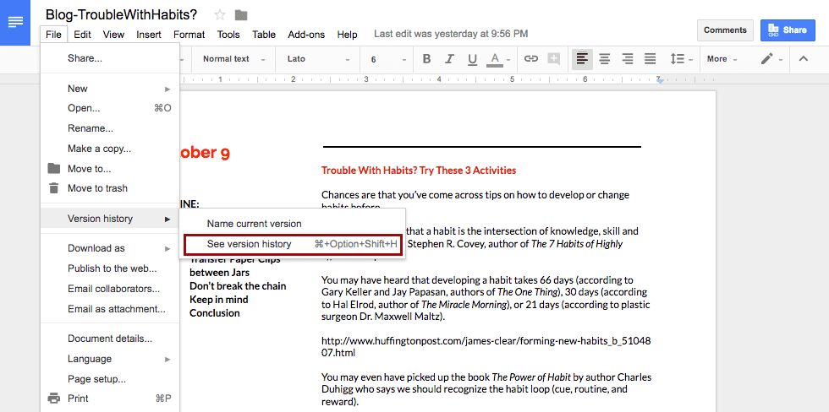Image resolution: width=829 pixels, height=412 pixels.
Task: Click the huffingtonpost.com URL in the document
Action: [486, 347]
